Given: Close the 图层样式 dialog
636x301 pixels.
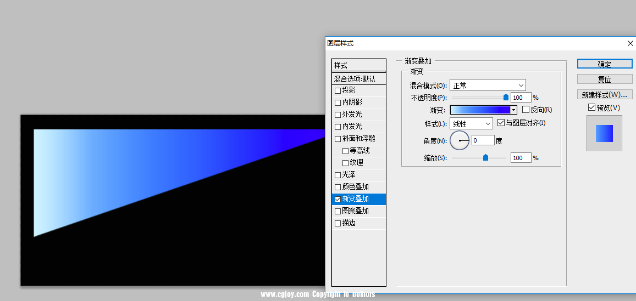Looking at the screenshot, I should (630, 43).
